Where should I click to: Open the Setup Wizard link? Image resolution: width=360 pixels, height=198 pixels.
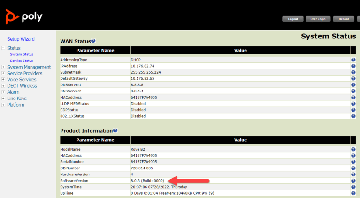21,39
